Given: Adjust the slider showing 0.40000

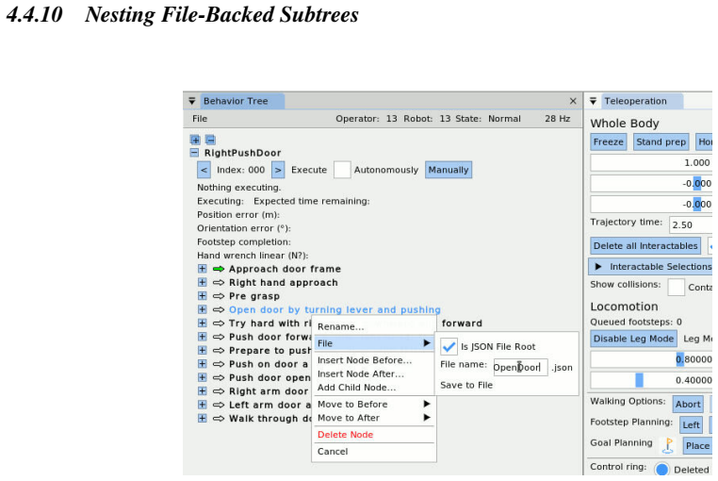Looking at the screenshot, I should 651,380.
